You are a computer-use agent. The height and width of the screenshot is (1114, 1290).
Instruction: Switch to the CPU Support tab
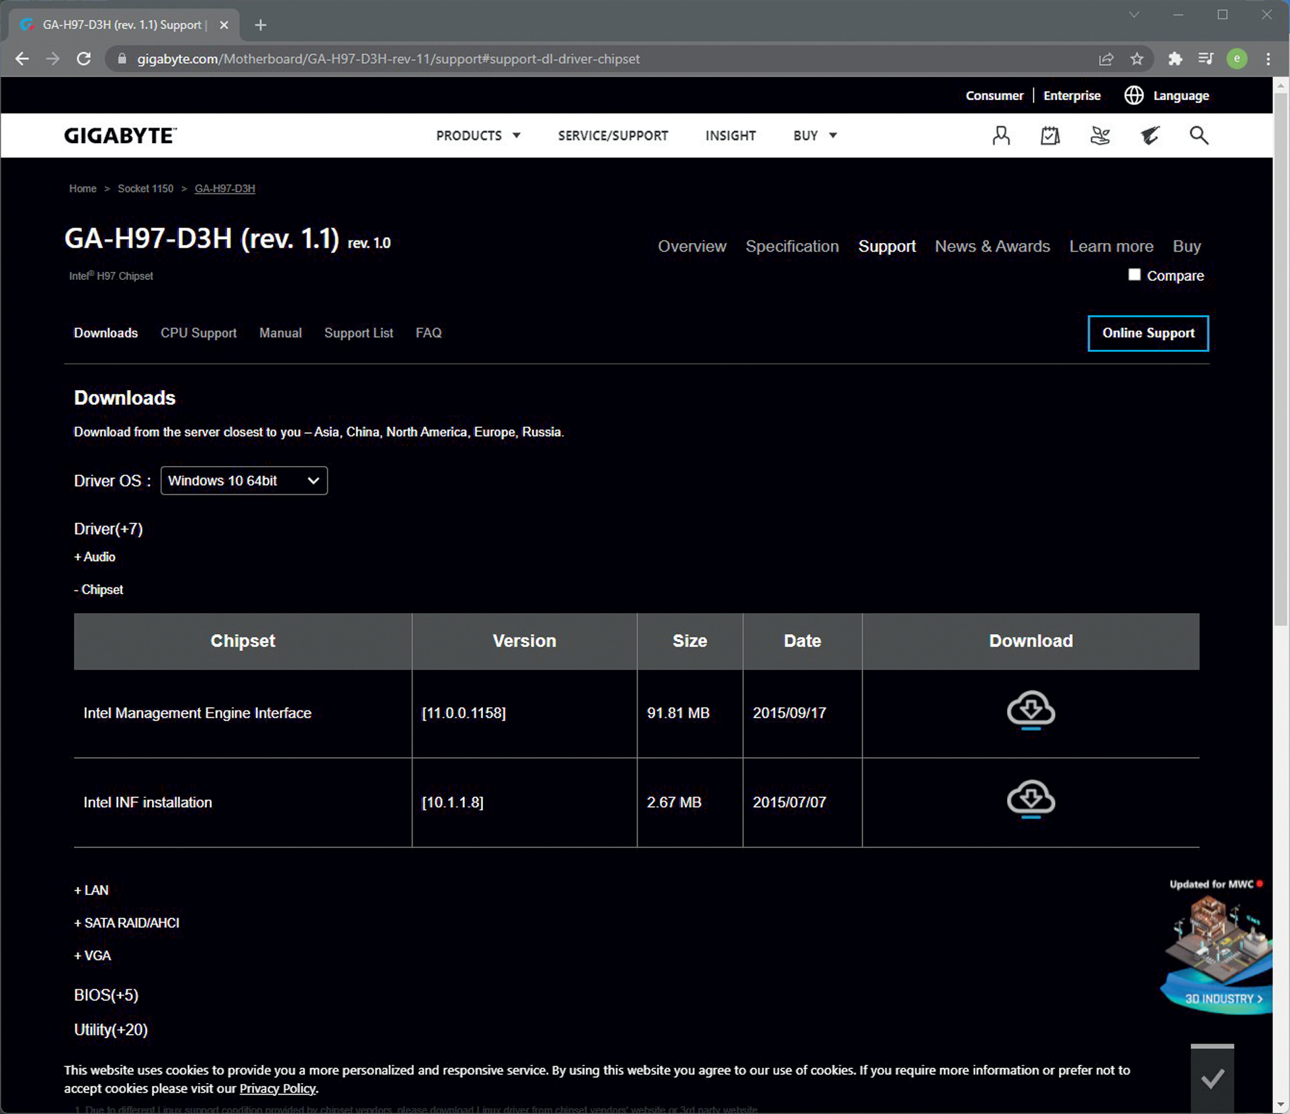(x=198, y=333)
